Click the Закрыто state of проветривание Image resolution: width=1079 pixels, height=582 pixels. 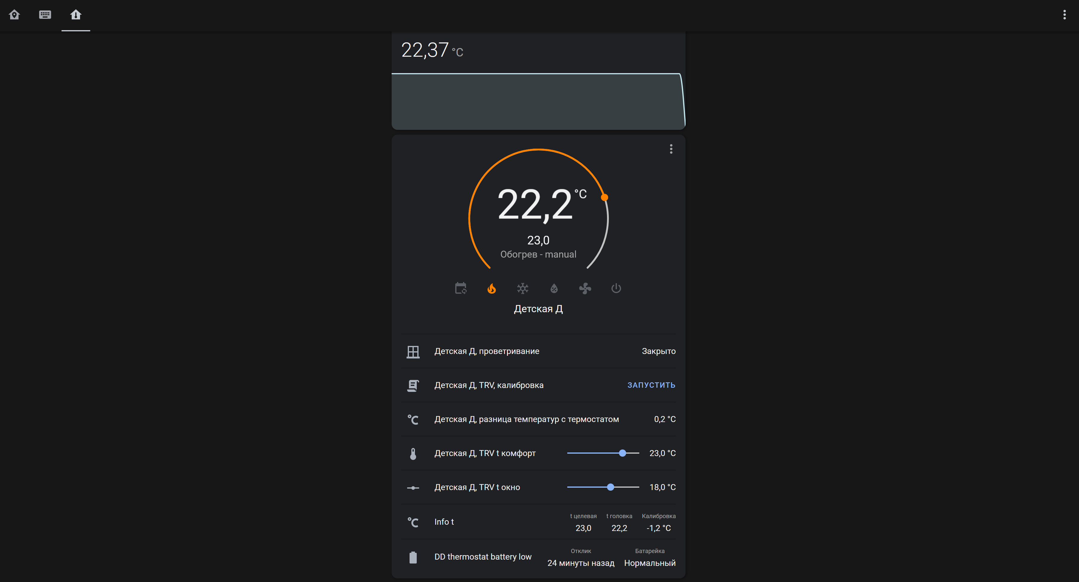658,351
